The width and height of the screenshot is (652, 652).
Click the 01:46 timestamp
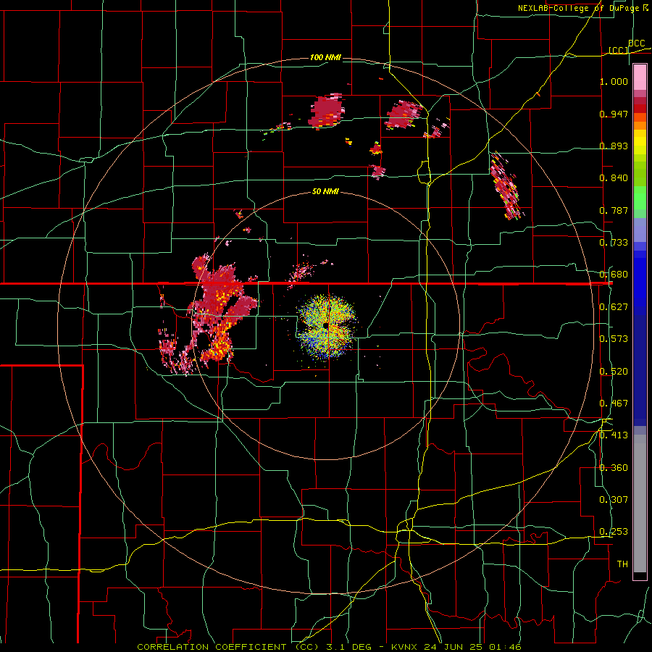pyautogui.click(x=505, y=647)
